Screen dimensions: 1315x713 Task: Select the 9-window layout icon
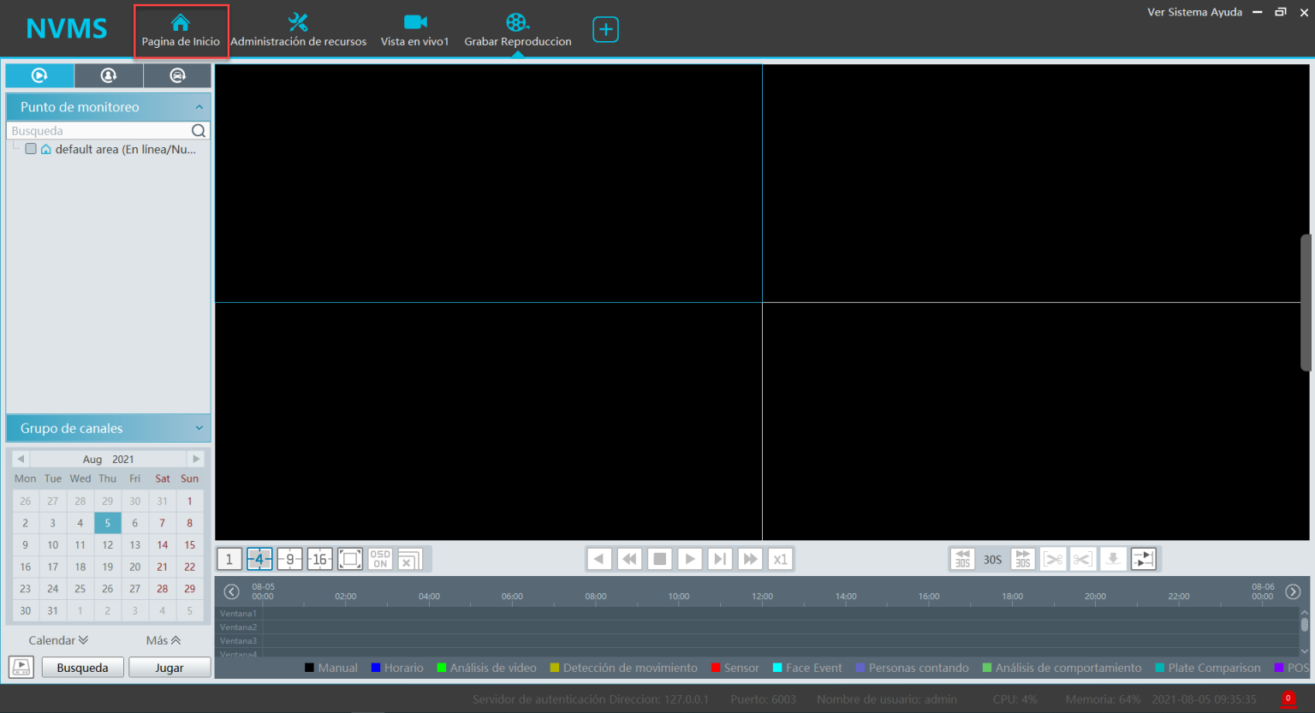pyautogui.click(x=289, y=559)
